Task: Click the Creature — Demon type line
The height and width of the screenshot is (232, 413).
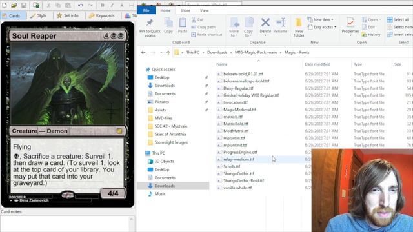Action: (x=40, y=131)
